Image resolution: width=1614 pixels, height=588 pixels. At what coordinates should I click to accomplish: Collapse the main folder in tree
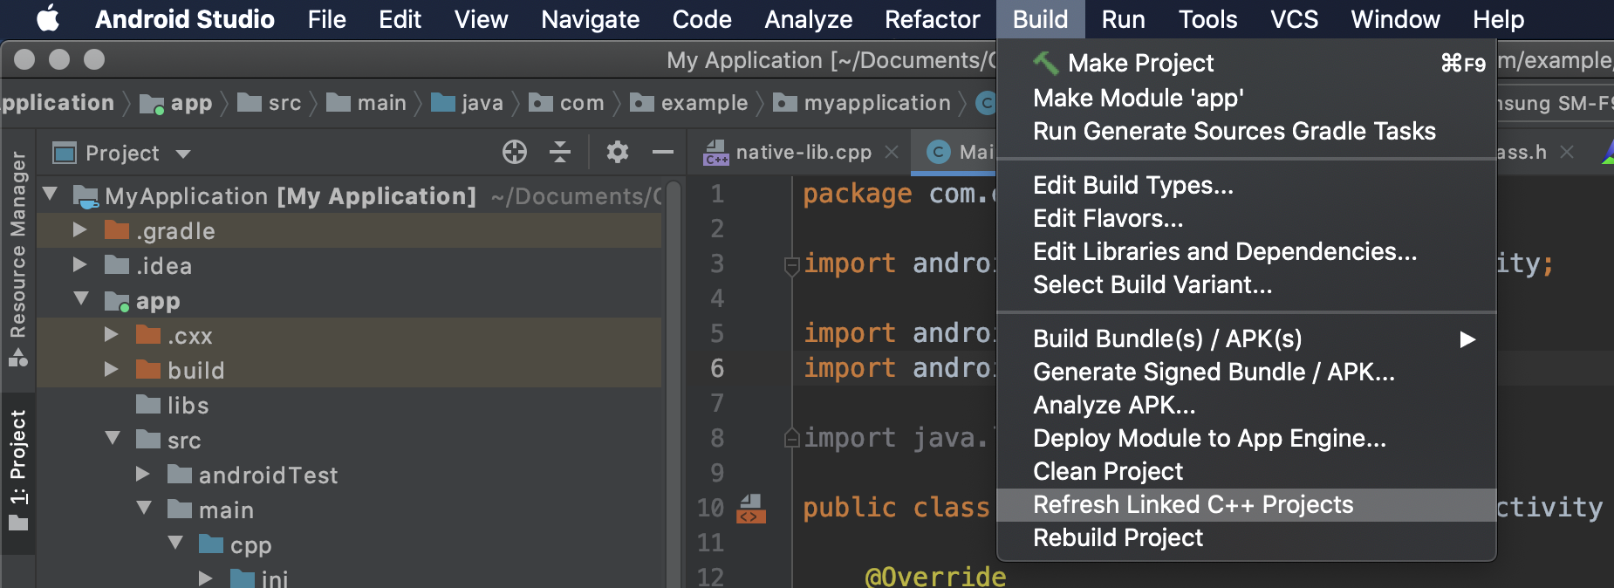[144, 509]
